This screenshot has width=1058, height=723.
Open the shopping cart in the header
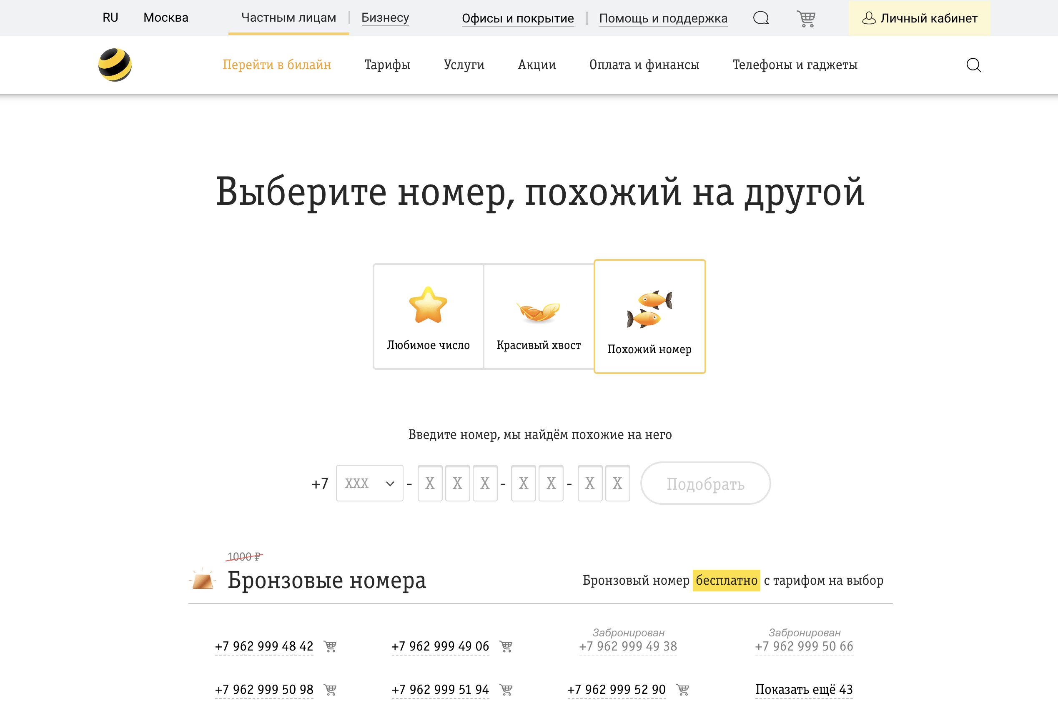point(806,18)
